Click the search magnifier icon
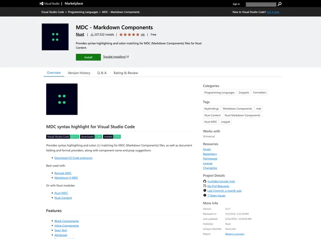The width and height of the screenshot is (321, 239). [x=279, y=4]
